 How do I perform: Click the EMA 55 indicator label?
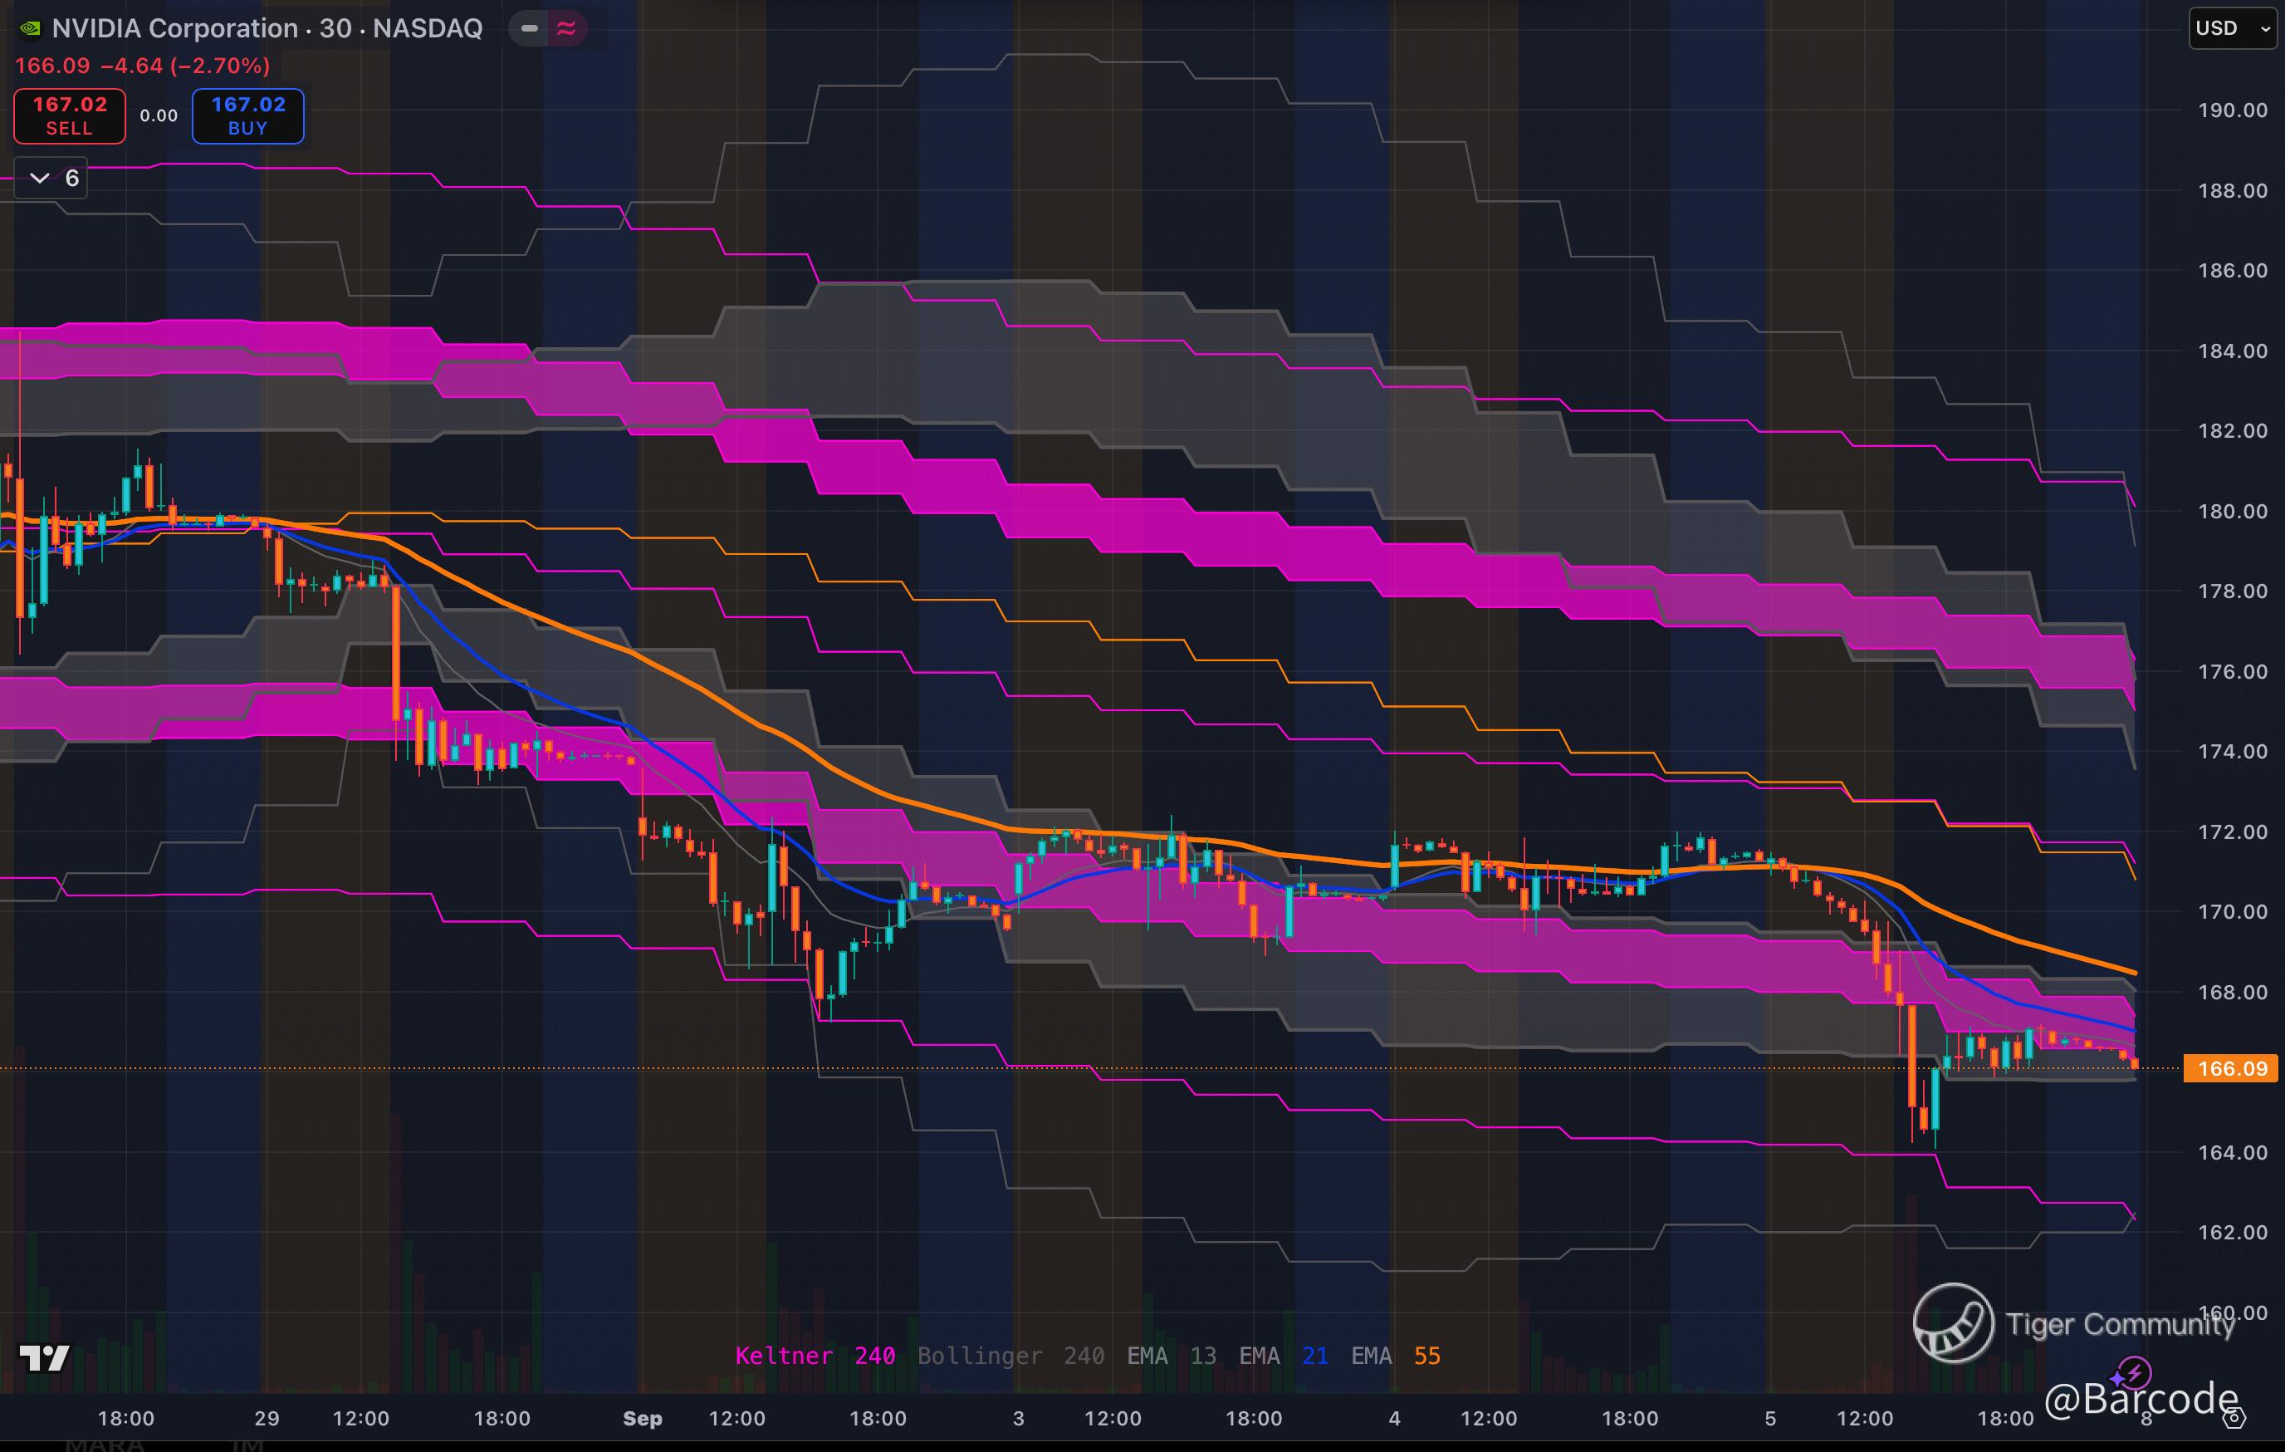[1395, 1356]
